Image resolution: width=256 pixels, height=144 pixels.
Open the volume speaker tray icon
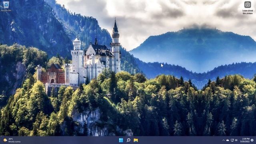[x=236, y=140]
